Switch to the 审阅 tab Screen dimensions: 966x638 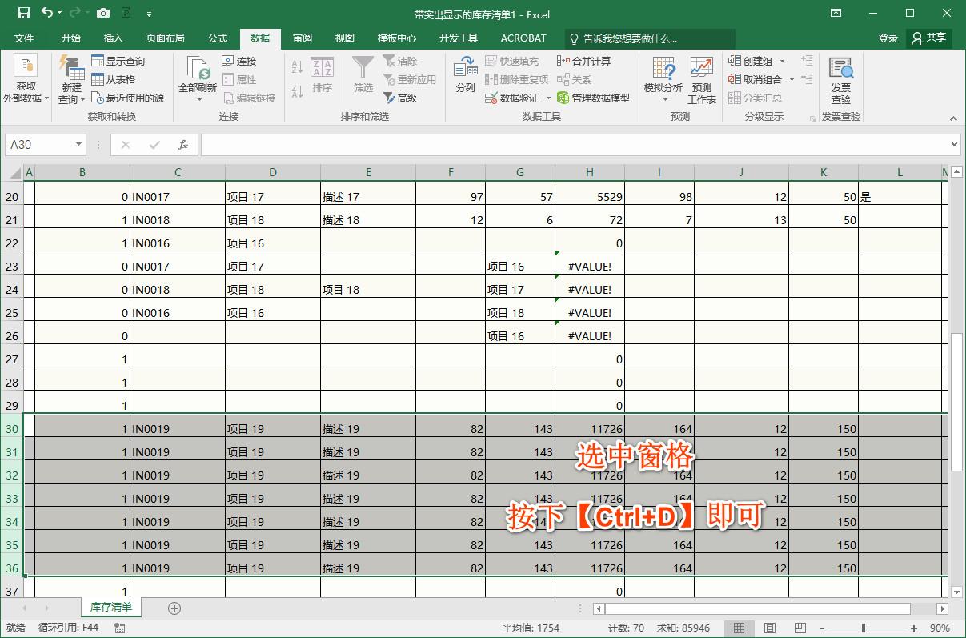[x=303, y=38]
